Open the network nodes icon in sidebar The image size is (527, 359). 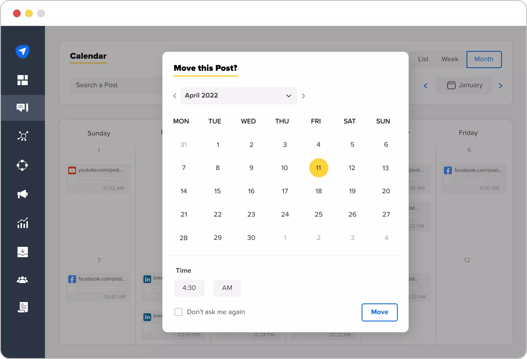22,136
